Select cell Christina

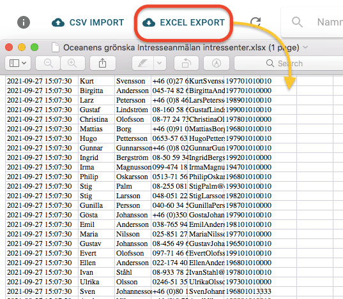96,119
